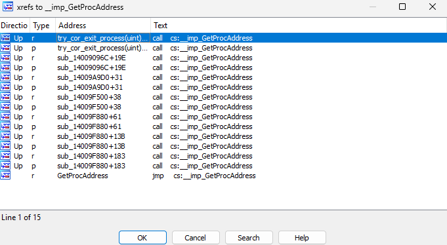Click 'Line 1 of 15' status text
447x245 pixels.
click(x=21, y=217)
